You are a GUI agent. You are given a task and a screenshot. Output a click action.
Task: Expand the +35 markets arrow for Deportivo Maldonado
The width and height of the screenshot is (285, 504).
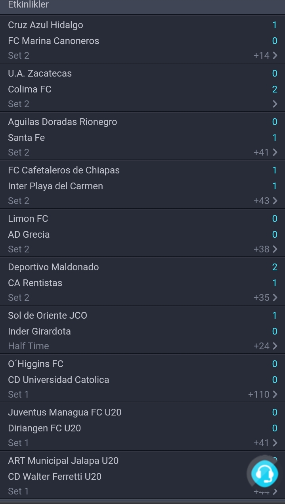pyautogui.click(x=275, y=298)
